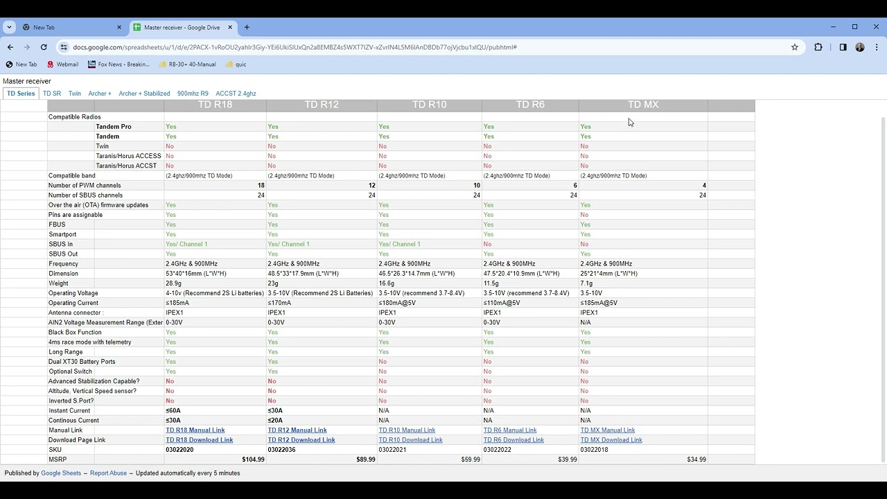Image resolution: width=887 pixels, height=499 pixels.
Task: Click the browser forward arrow
Action: click(27, 47)
